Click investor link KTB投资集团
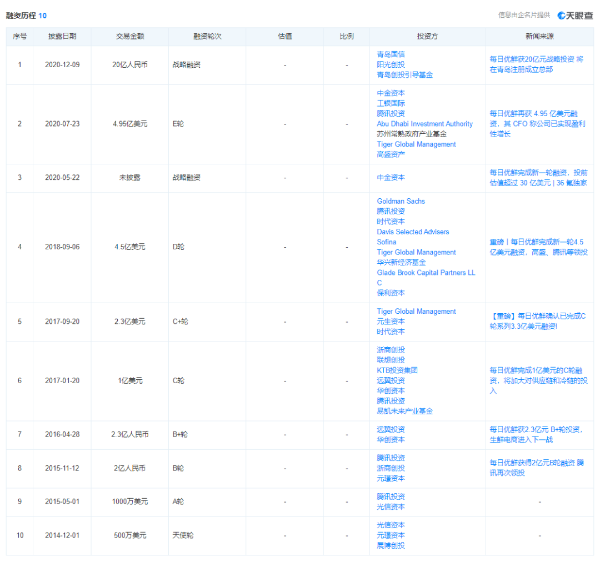 [x=397, y=370]
